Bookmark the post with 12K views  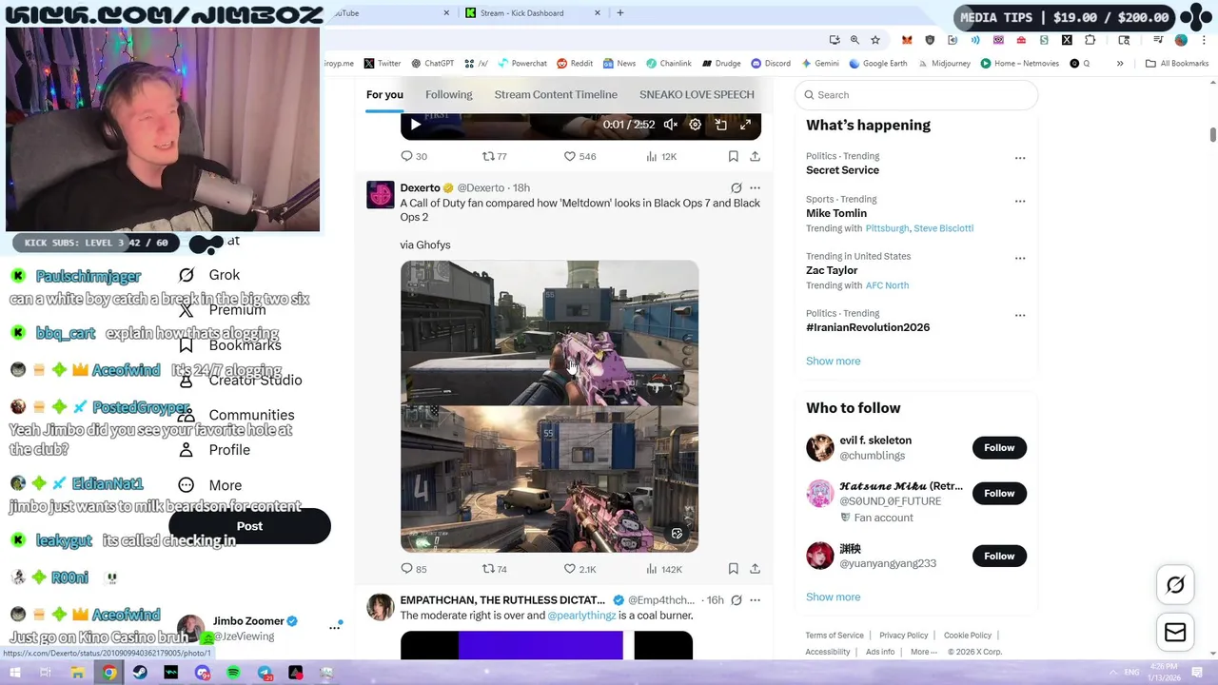(x=733, y=156)
